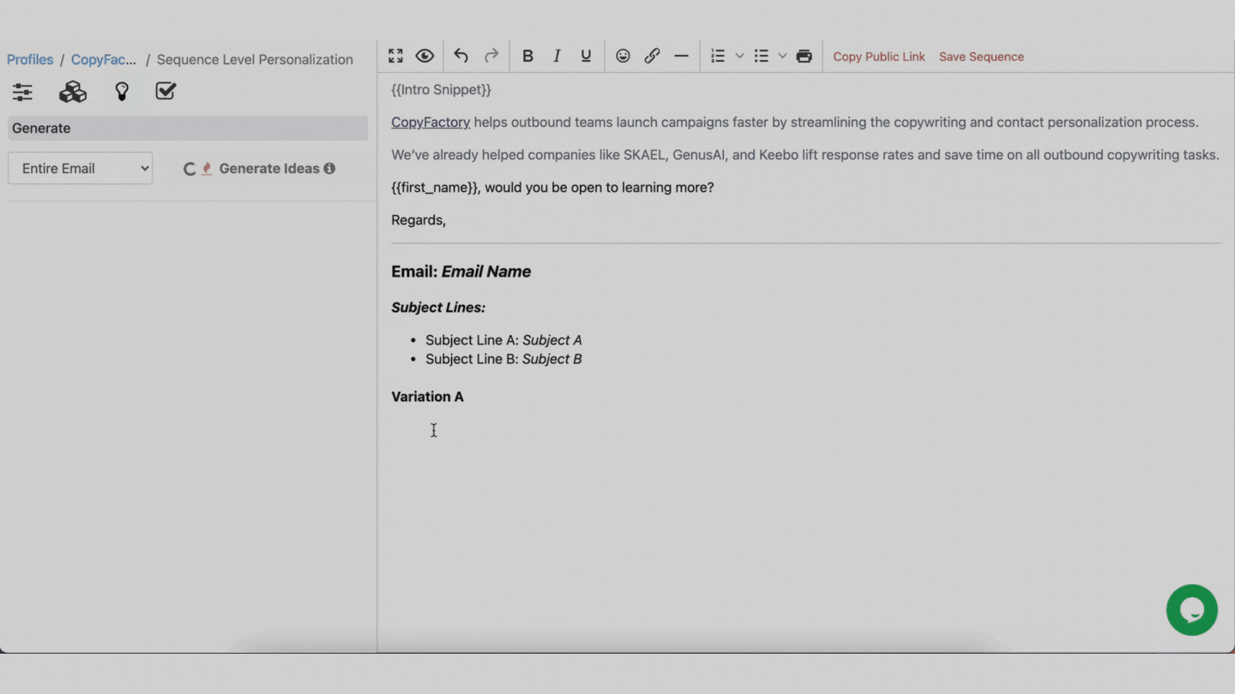Expand the numbered list style options
This screenshot has height=694, width=1235.
739,56
